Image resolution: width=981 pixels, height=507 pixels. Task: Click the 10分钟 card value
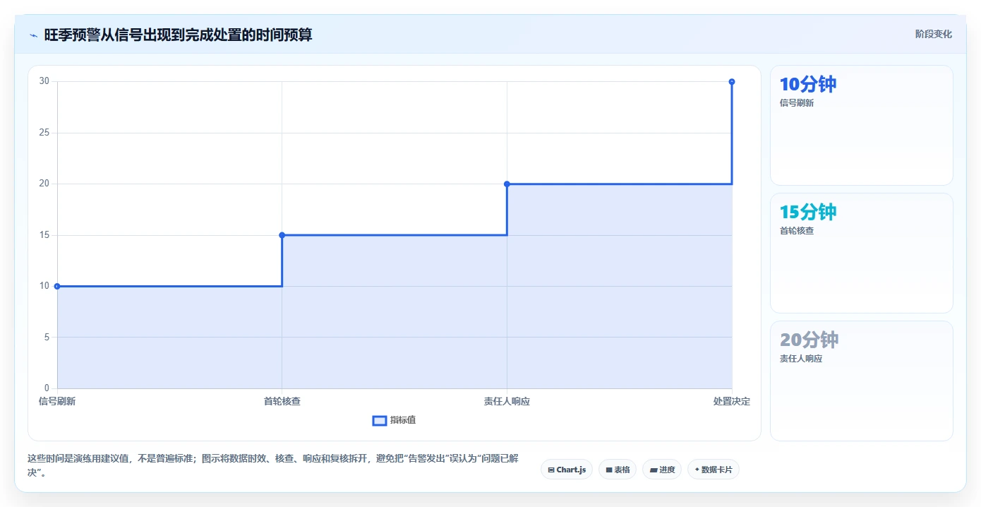pyautogui.click(x=808, y=84)
